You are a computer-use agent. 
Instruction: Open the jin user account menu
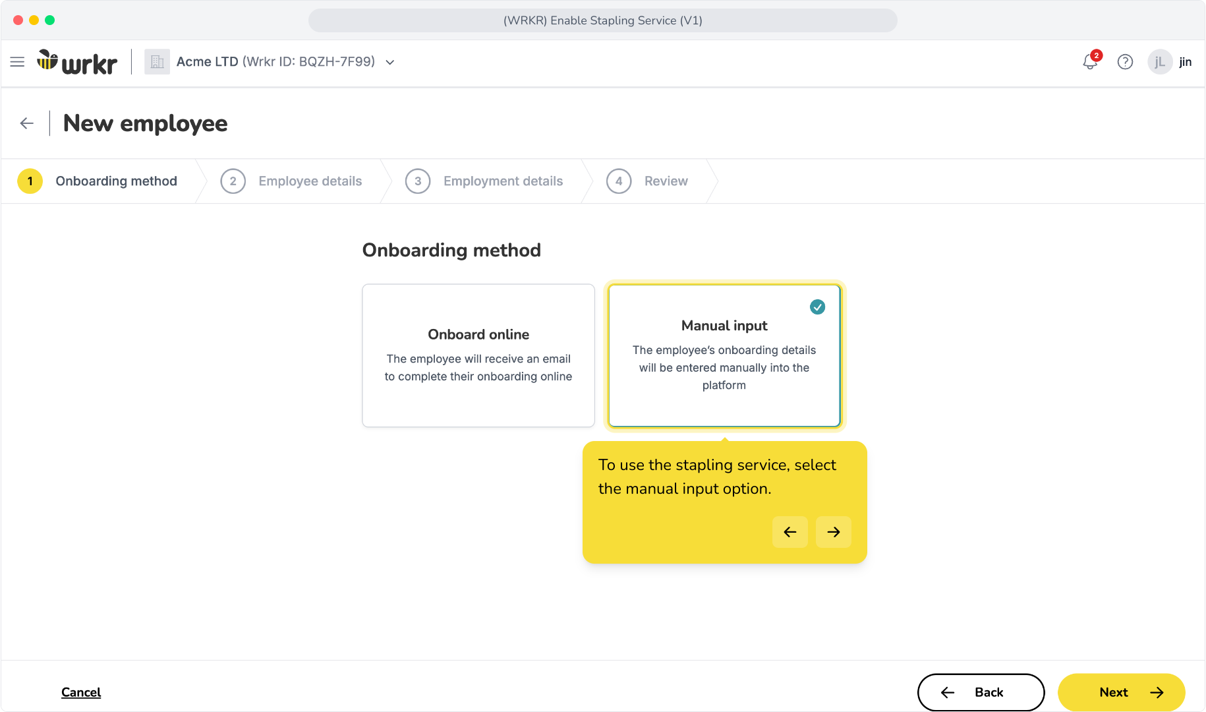[x=1185, y=62]
